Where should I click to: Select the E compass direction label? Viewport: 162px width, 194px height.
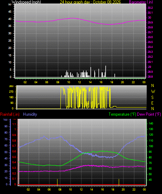click(x=152, y=103)
